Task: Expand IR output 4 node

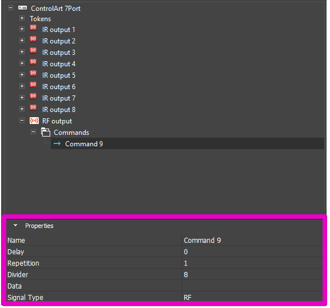Action: point(22,63)
